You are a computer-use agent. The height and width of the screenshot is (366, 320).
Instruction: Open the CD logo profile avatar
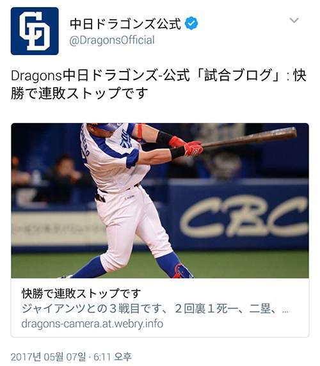pos(35,31)
